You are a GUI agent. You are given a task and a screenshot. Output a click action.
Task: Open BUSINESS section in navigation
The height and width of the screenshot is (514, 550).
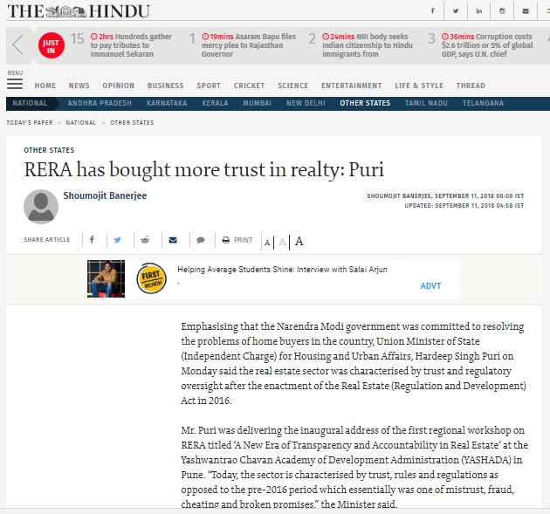pyautogui.click(x=166, y=86)
